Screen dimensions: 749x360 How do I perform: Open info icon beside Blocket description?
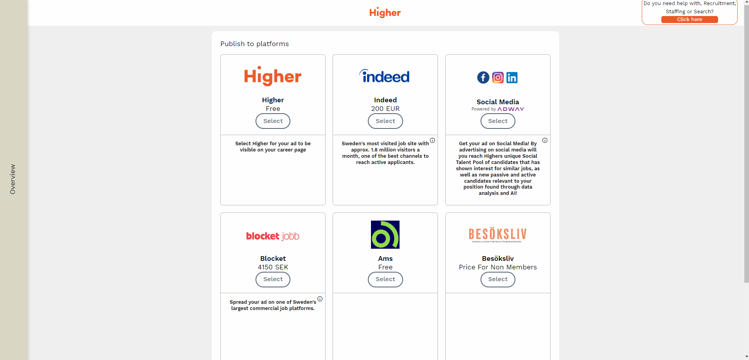tap(320, 299)
